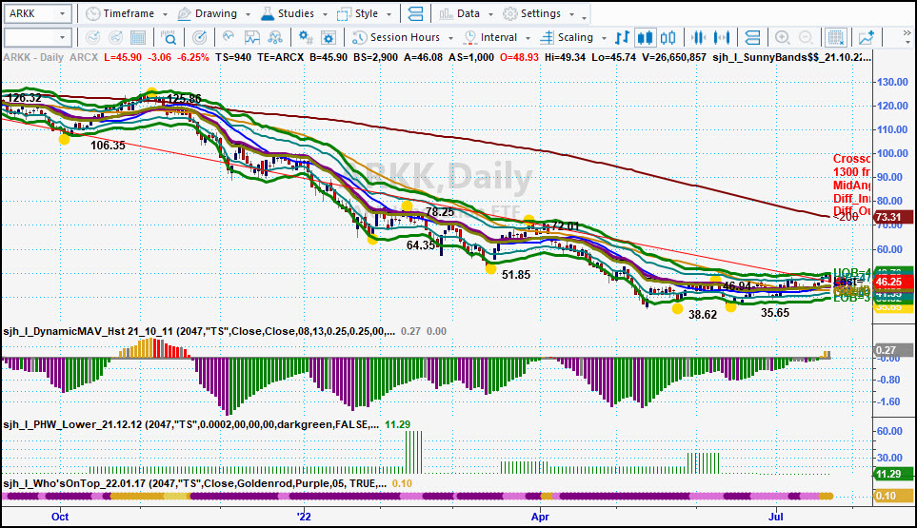Screen dimensions: 917x528
Task: Expand the Style dropdown arrow
Action: click(389, 14)
